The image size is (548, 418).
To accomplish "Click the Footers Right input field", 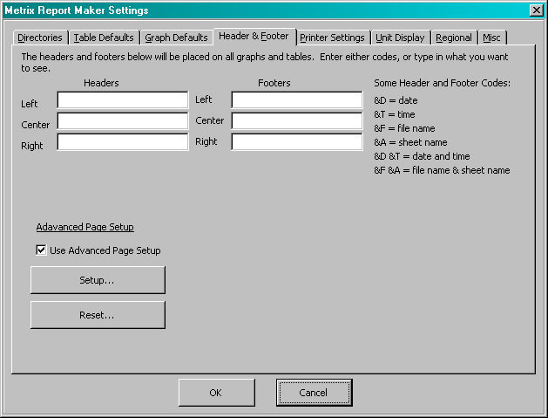I will pyautogui.click(x=297, y=141).
